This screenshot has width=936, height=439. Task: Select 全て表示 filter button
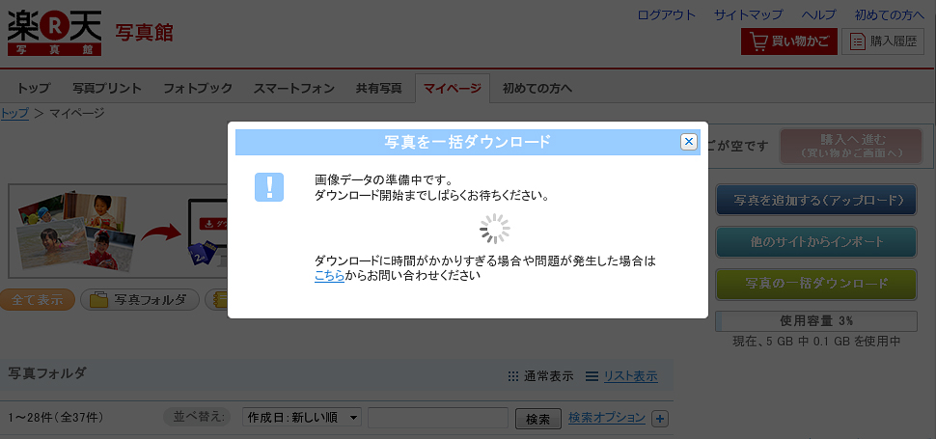point(38,300)
